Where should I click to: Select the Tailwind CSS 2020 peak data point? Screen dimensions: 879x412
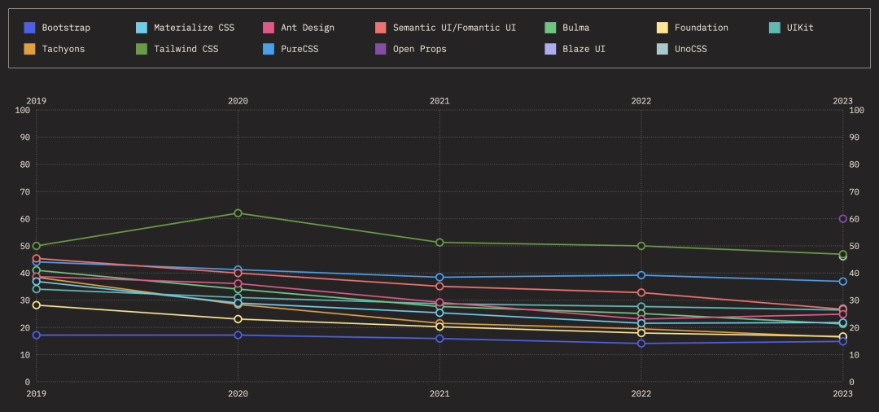click(238, 213)
